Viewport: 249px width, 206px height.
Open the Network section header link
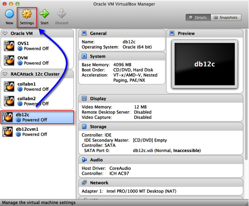(99, 183)
